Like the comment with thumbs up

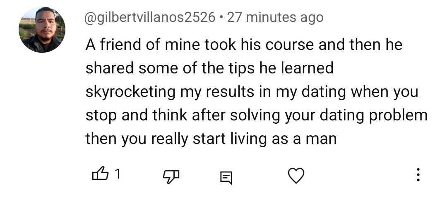tap(99, 175)
